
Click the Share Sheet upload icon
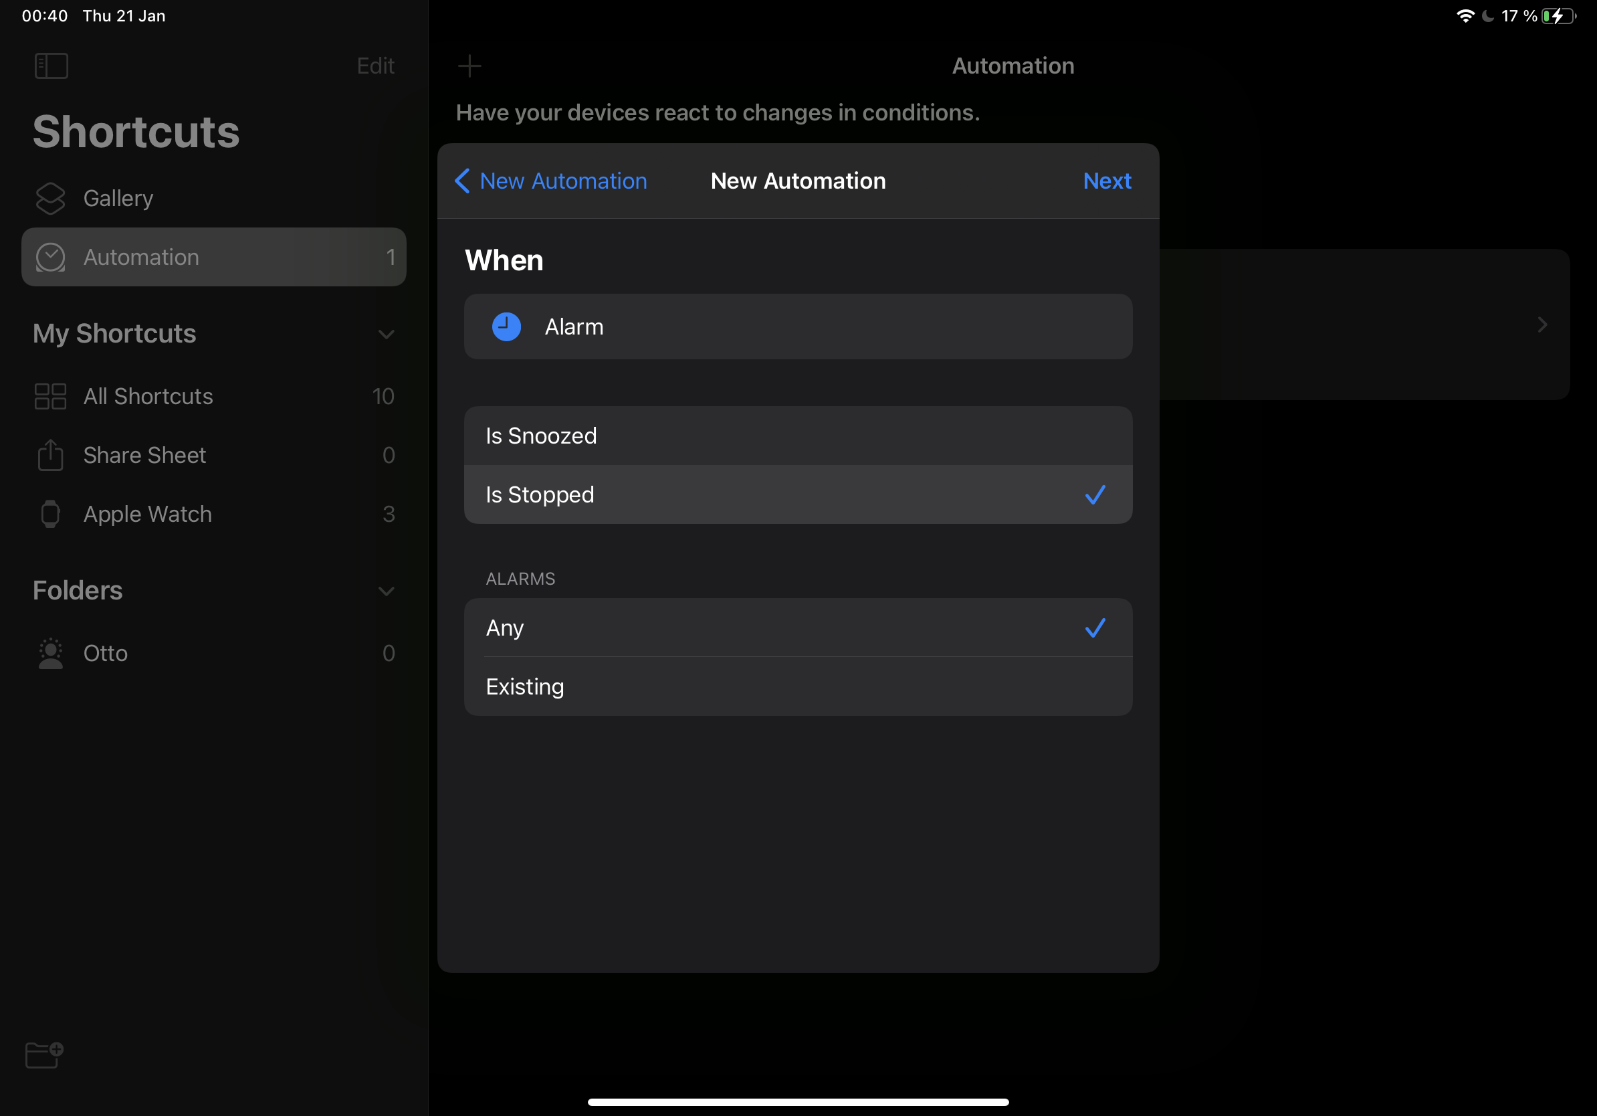pyautogui.click(x=50, y=455)
